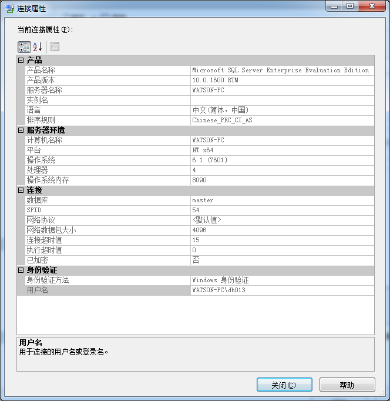Select the 操作系统 property label

point(41,160)
